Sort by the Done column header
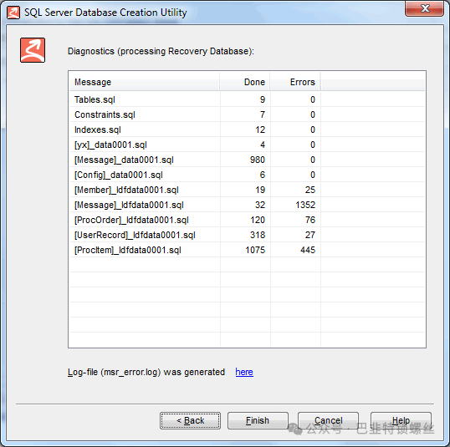450x447 pixels. coord(245,82)
